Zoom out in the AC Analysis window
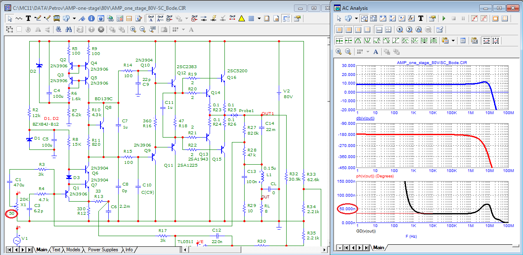The height and width of the screenshot is (255, 523). [348, 52]
